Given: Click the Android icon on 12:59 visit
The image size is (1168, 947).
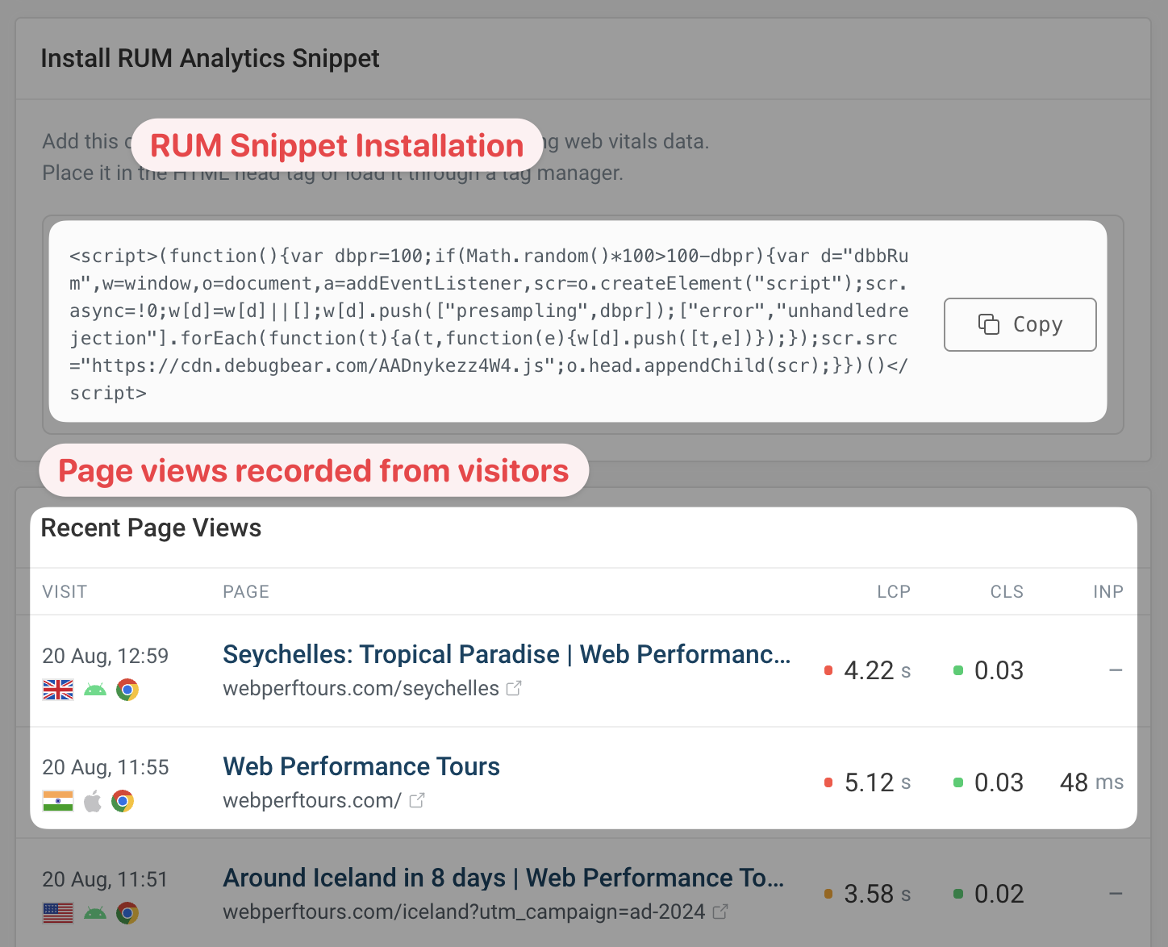Looking at the screenshot, I should (95, 690).
